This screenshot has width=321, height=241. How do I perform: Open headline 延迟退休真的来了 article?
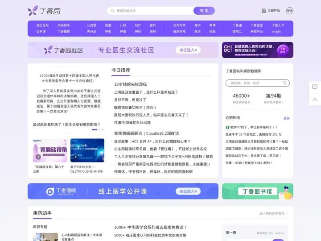[67, 125]
